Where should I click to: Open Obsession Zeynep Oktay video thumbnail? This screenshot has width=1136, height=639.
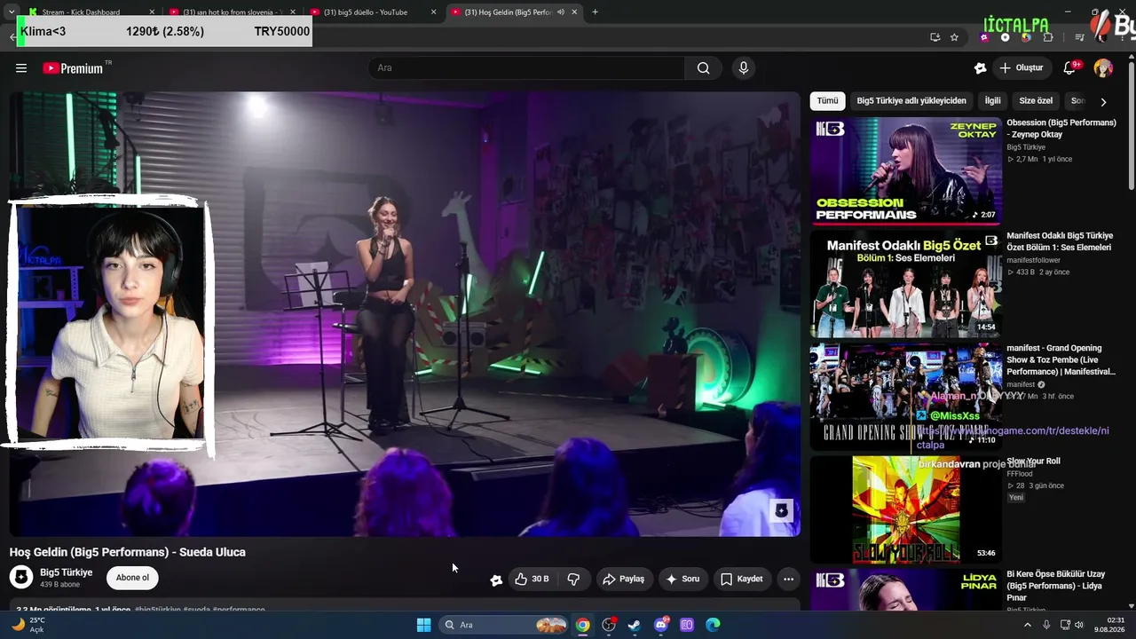pyautogui.click(x=905, y=171)
